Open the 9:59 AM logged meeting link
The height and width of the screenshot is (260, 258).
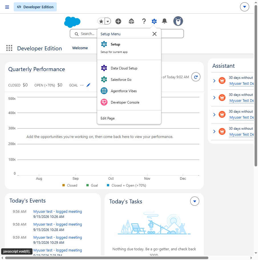tap(58, 238)
